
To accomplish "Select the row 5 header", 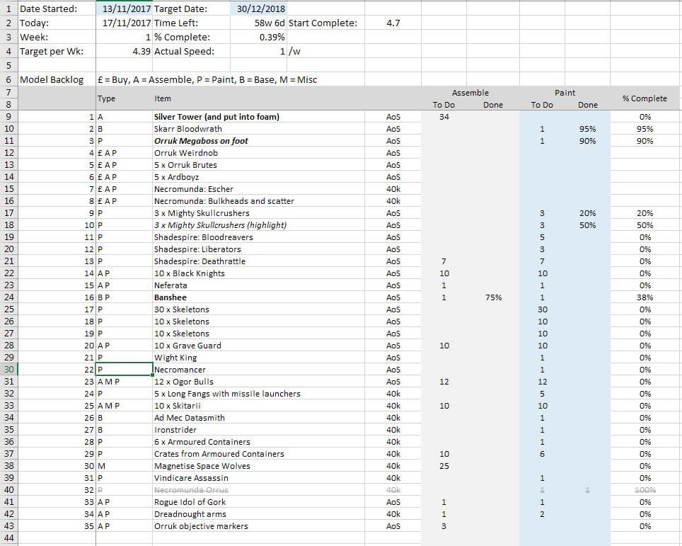I will click(8, 65).
